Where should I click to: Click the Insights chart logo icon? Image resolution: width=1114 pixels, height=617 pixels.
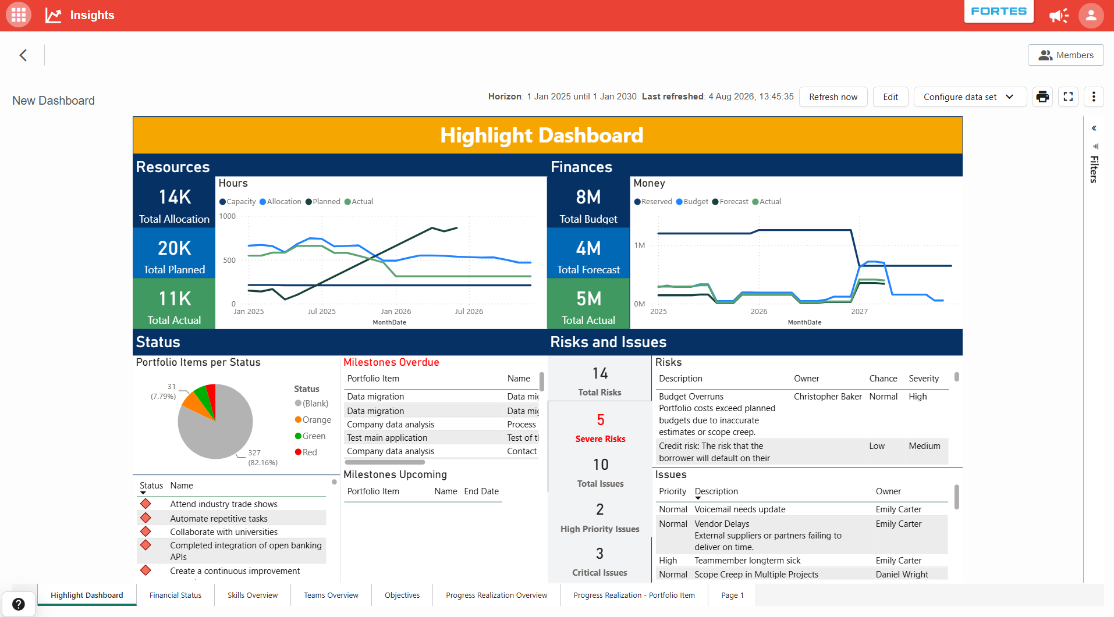[x=54, y=15]
